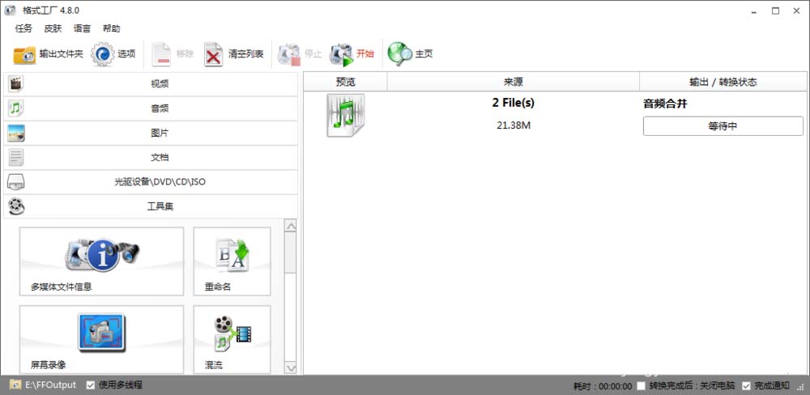Open the 语言 language menu

click(x=82, y=28)
